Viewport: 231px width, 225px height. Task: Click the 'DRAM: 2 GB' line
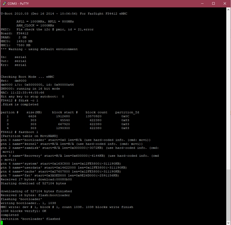pos(14,37)
